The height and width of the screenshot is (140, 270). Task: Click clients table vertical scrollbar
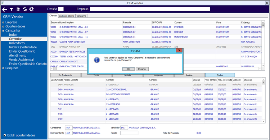pyautogui.click(x=263, y=44)
